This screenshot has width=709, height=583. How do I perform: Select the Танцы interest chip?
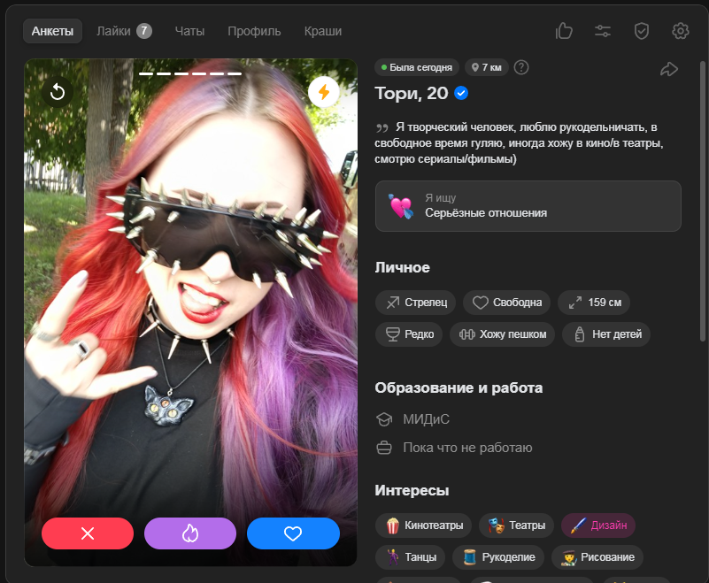pyautogui.click(x=410, y=556)
